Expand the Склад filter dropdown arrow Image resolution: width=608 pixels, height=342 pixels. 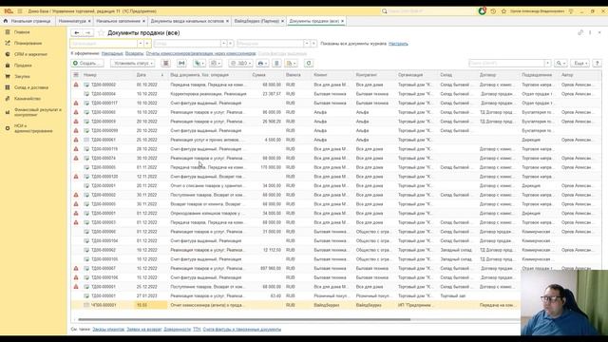point(224,44)
